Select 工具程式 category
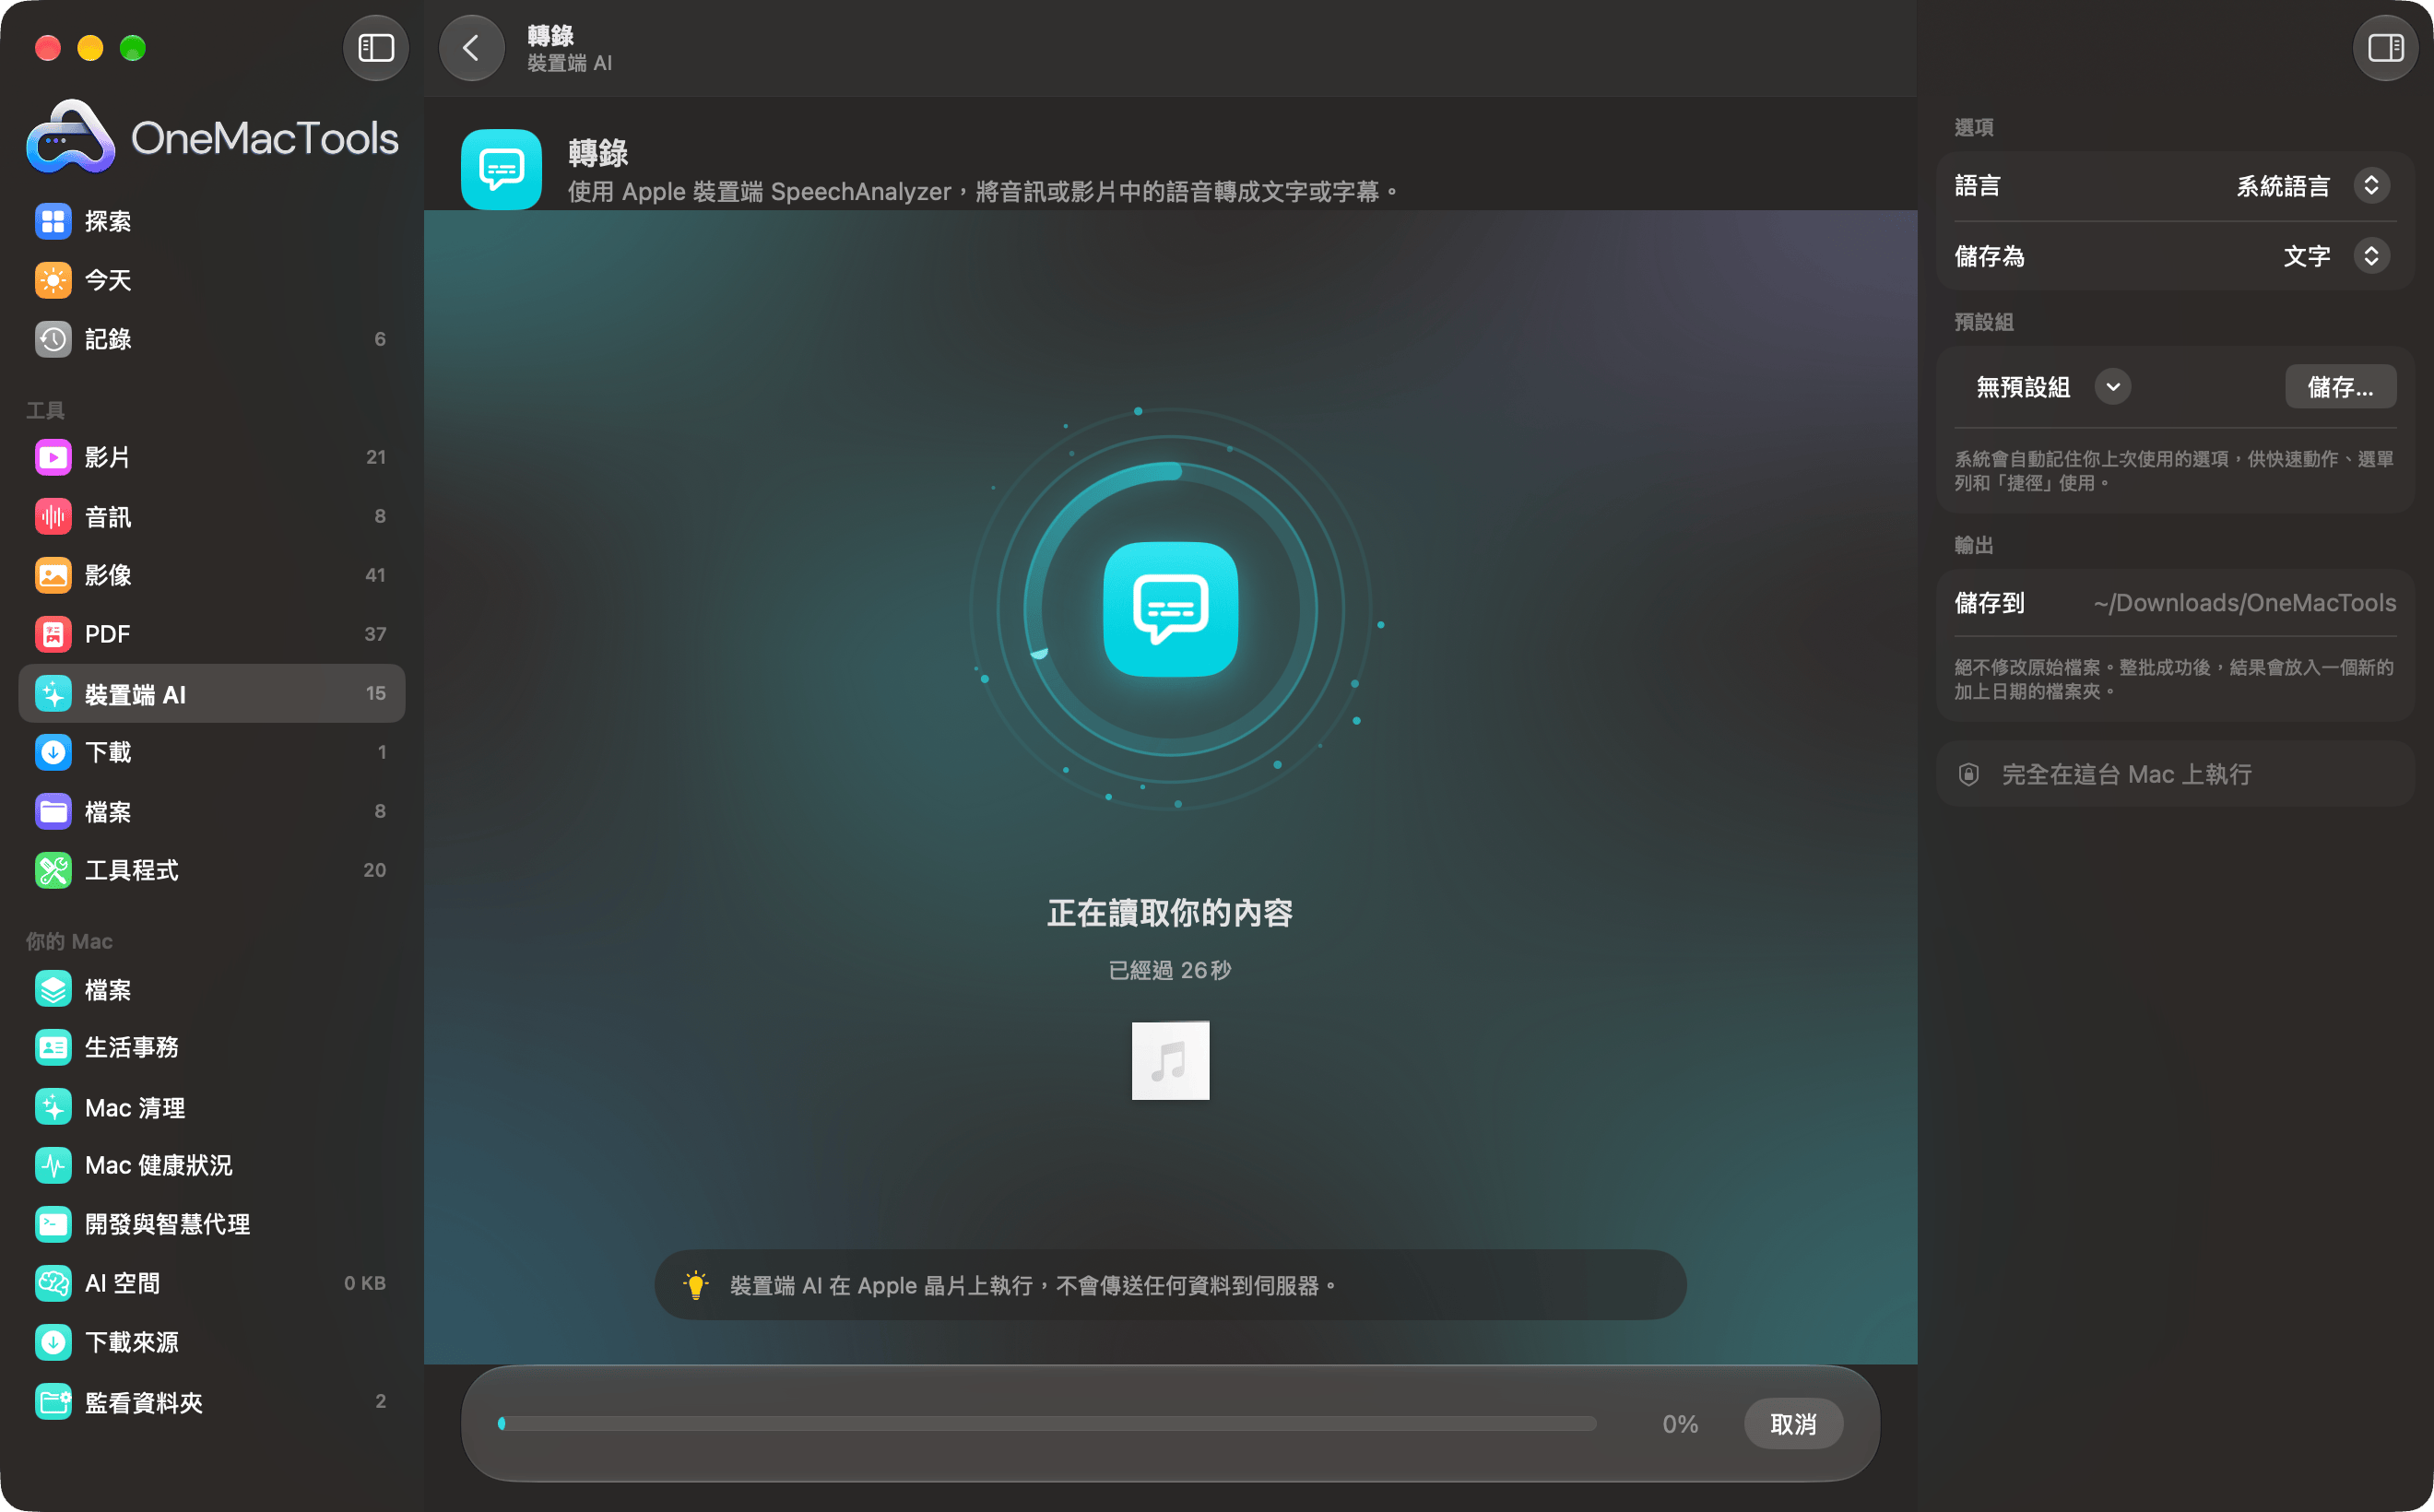The image size is (2434, 1512). point(211,870)
